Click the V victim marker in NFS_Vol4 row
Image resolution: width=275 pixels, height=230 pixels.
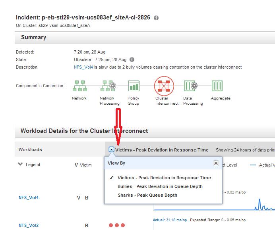79,198
